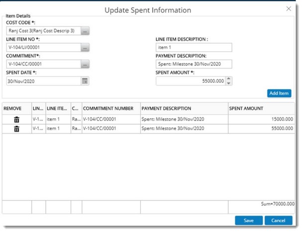Click the Spent Date text field
This screenshot has height=232, width=302.
click(43, 81)
